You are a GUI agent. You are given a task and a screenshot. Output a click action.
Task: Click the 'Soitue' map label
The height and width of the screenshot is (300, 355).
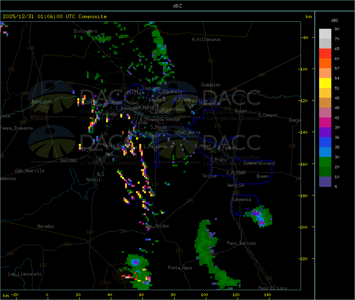point(210,176)
